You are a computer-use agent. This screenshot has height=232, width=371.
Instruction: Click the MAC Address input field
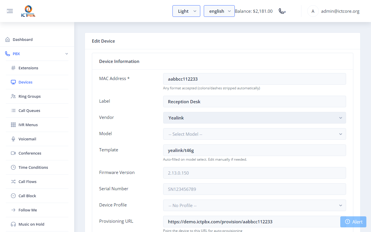click(x=254, y=79)
